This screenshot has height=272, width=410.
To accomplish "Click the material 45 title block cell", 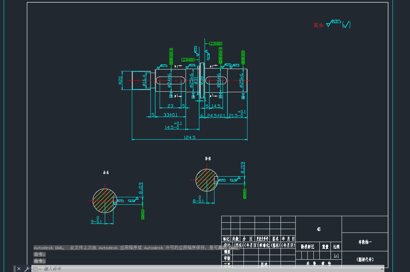I will click(319, 229).
